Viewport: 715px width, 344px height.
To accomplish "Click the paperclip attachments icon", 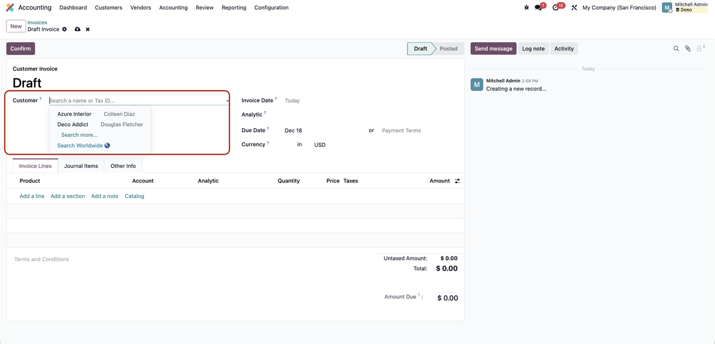I will pyautogui.click(x=688, y=49).
